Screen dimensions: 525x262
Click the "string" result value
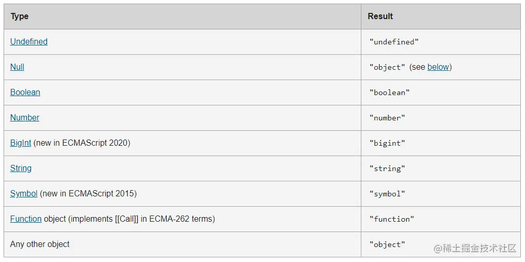[x=387, y=168]
